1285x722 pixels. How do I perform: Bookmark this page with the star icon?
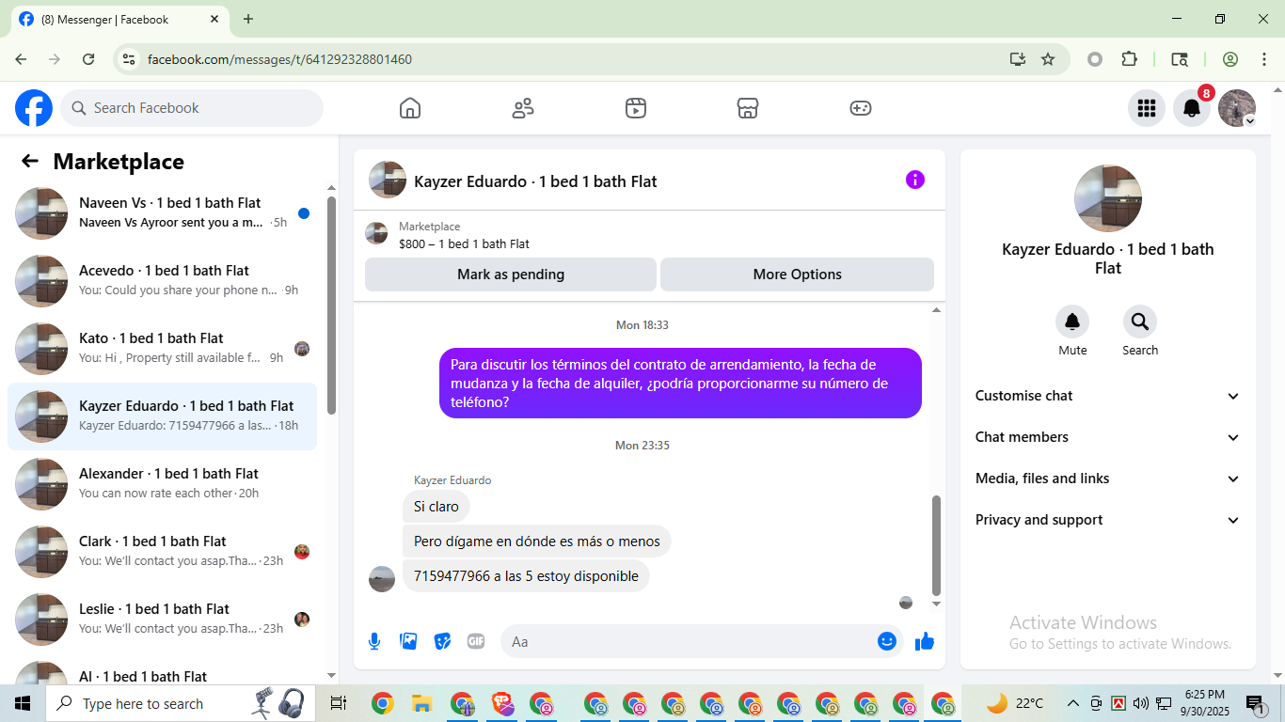pyautogui.click(x=1048, y=59)
